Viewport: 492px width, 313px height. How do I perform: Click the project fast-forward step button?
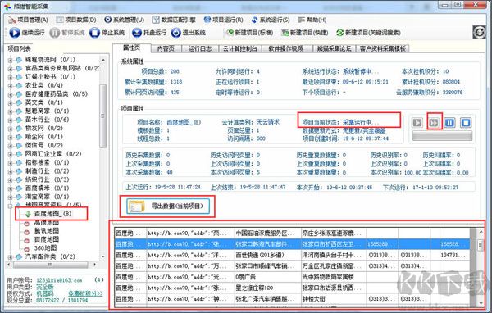pyautogui.click(x=434, y=122)
